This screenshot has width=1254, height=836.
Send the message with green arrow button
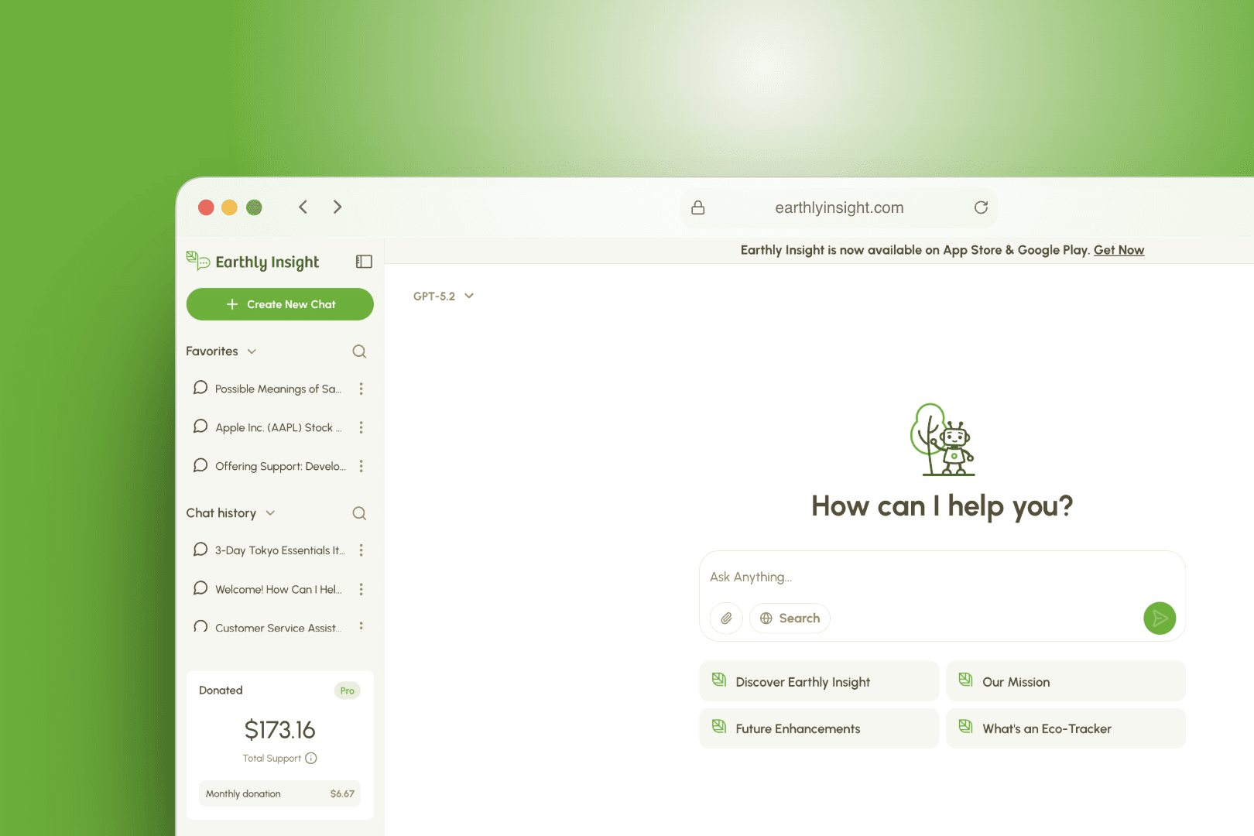click(x=1160, y=618)
